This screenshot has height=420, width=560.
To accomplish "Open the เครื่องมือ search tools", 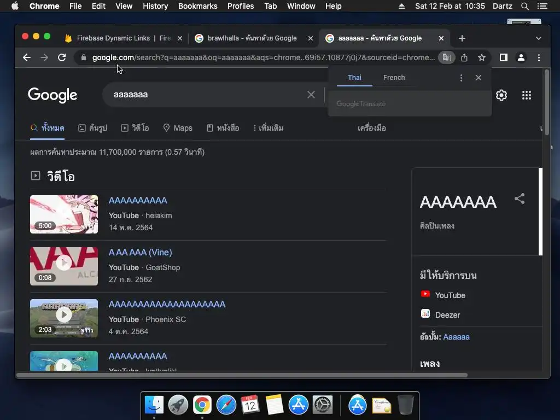I will click(372, 128).
